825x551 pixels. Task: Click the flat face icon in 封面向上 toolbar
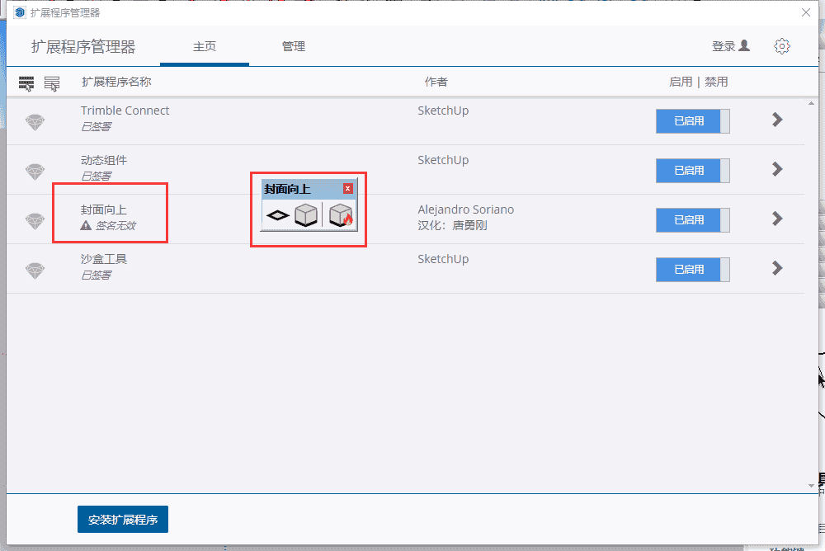tap(278, 215)
